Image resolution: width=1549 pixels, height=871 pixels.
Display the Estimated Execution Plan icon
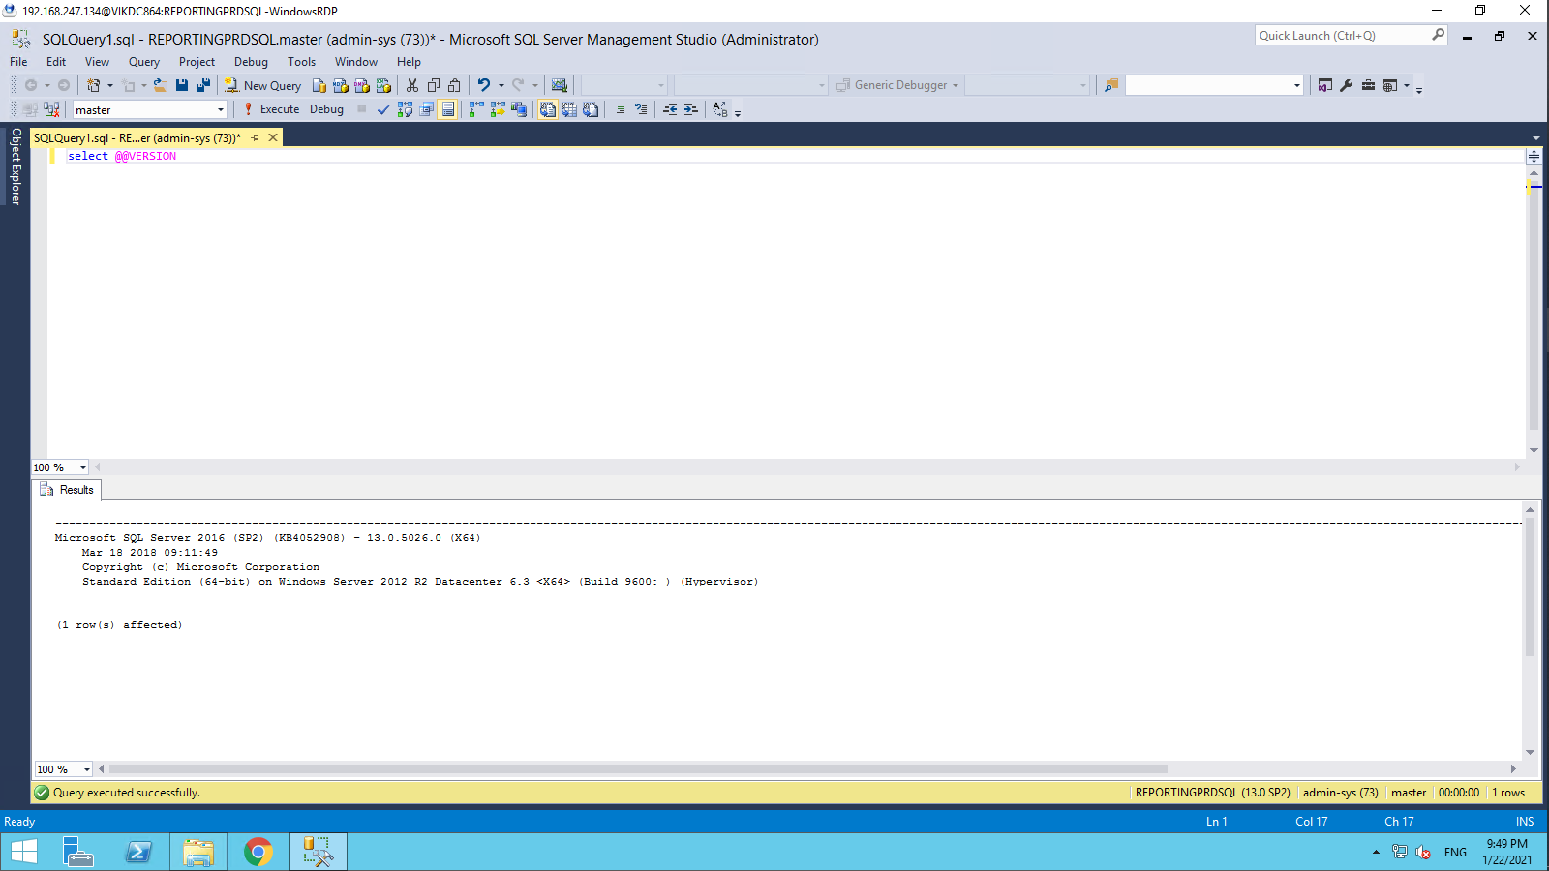[x=405, y=109]
